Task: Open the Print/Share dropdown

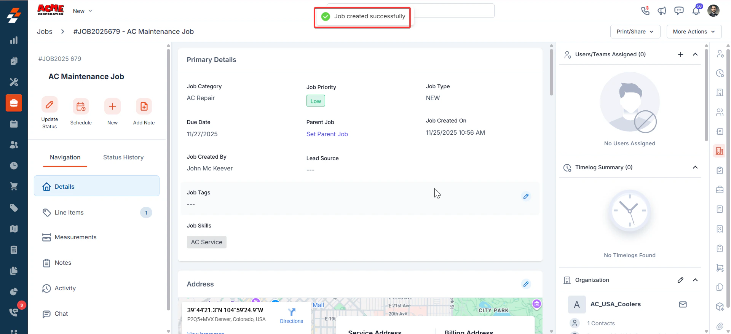Action: coord(635,32)
